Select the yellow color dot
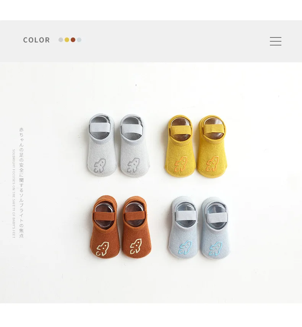This screenshot has height=327, width=302. [67, 40]
